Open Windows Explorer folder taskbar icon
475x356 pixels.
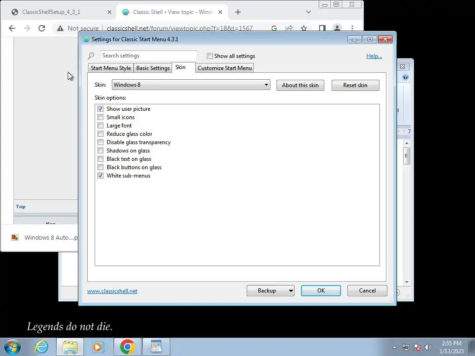pyautogui.click(x=70, y=347)
